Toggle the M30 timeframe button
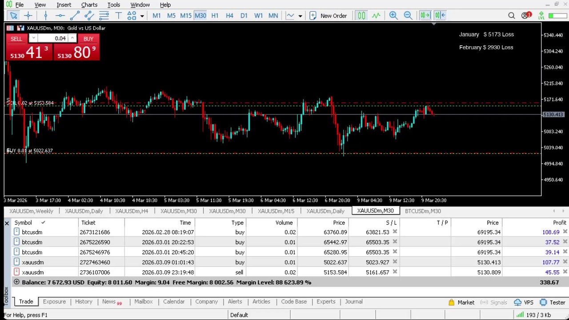569x320 pixels. [x=200, y=16]
